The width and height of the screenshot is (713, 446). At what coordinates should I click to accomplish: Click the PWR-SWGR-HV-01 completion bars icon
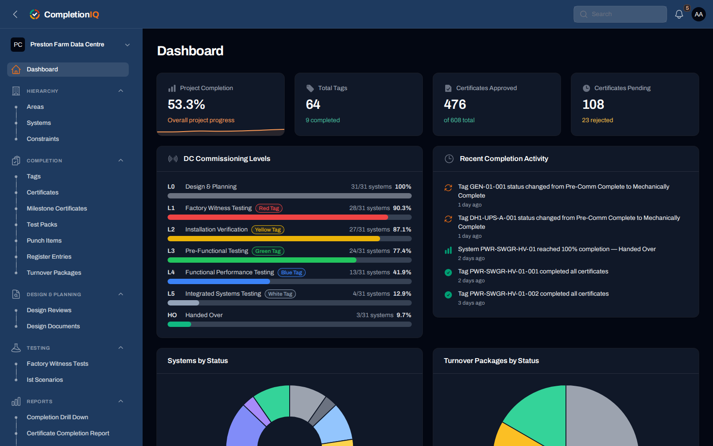pos(448,250)
